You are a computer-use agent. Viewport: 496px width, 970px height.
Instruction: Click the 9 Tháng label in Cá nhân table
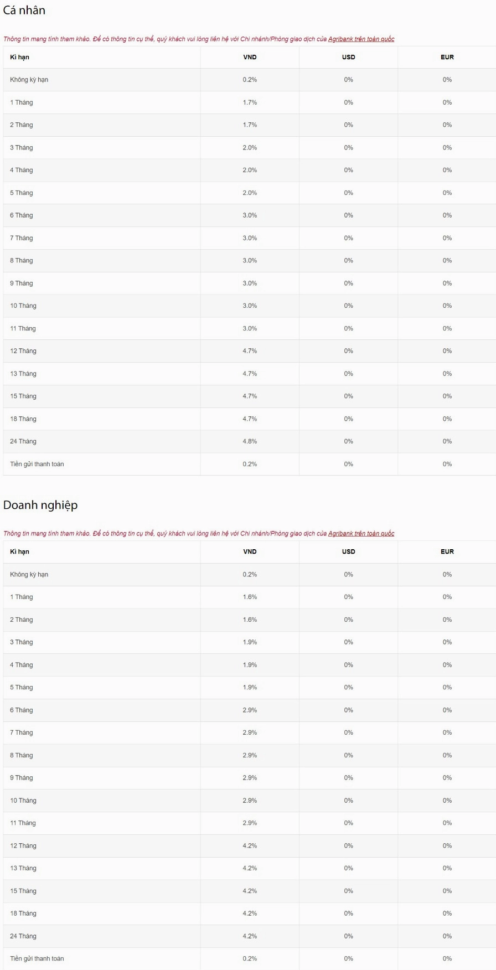(22, 283)
